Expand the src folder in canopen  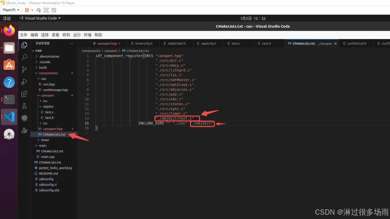pos(54,123)
